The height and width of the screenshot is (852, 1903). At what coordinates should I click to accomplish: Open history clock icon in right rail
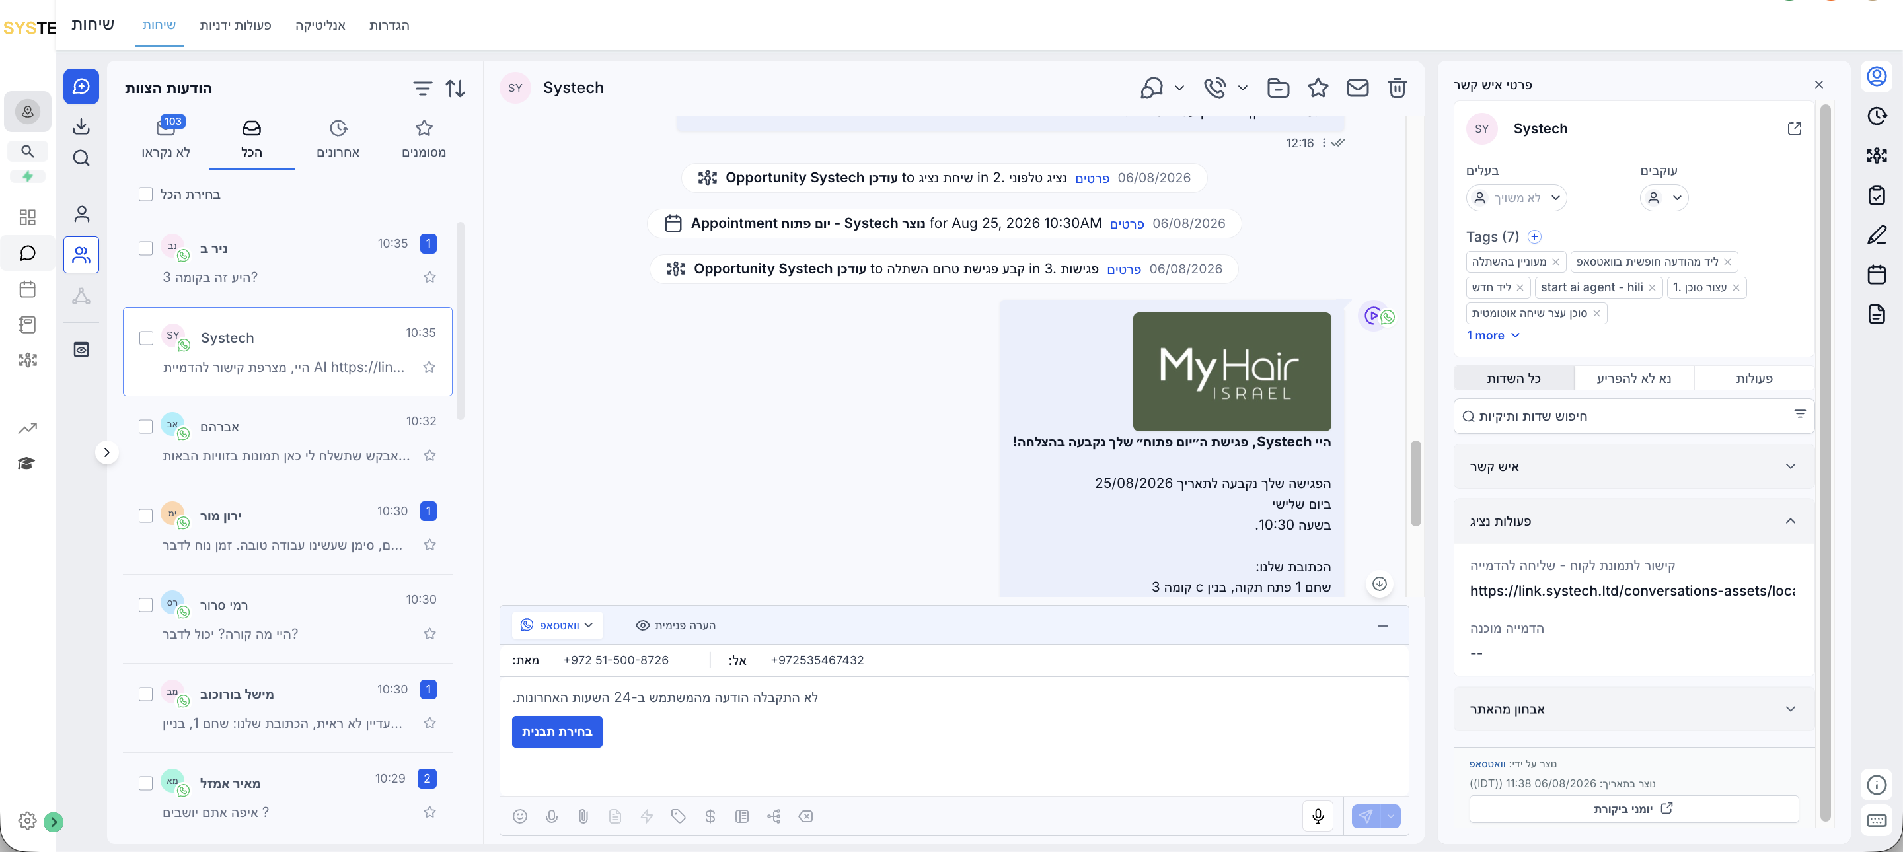tap(1877, 116)
